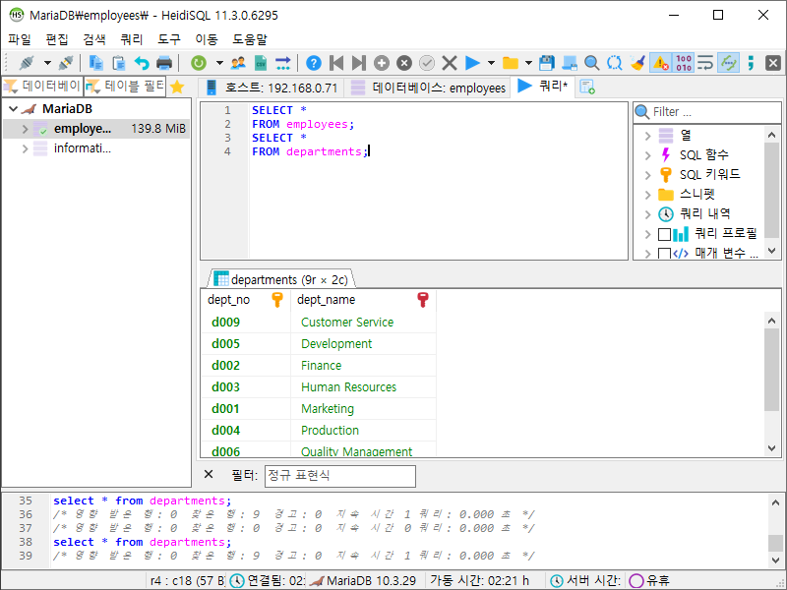Print using the printer toolbar icon
The width and height of the screenshot is (787, 590).
coord(164,63)
